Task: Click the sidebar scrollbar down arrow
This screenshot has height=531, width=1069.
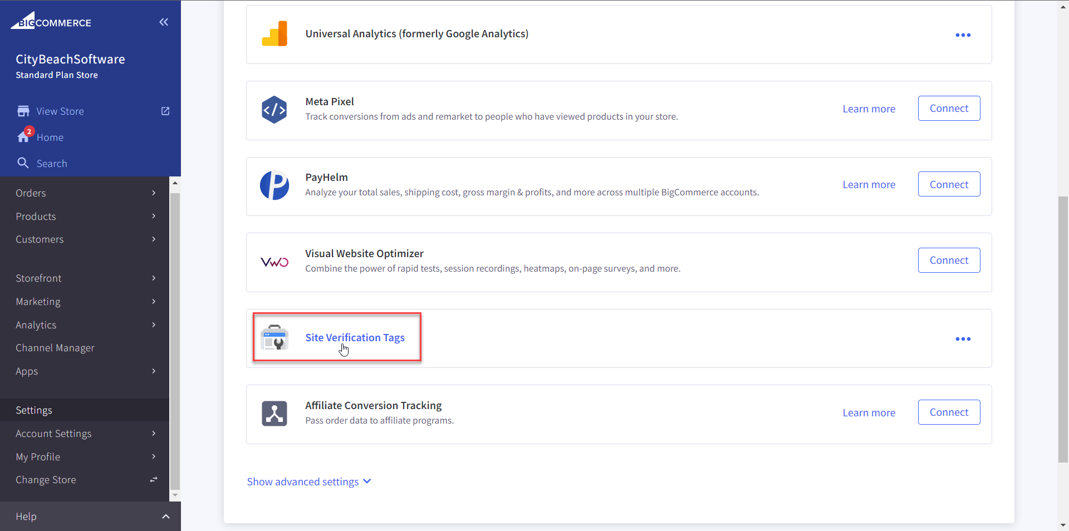Action: (x=175, y=495)
